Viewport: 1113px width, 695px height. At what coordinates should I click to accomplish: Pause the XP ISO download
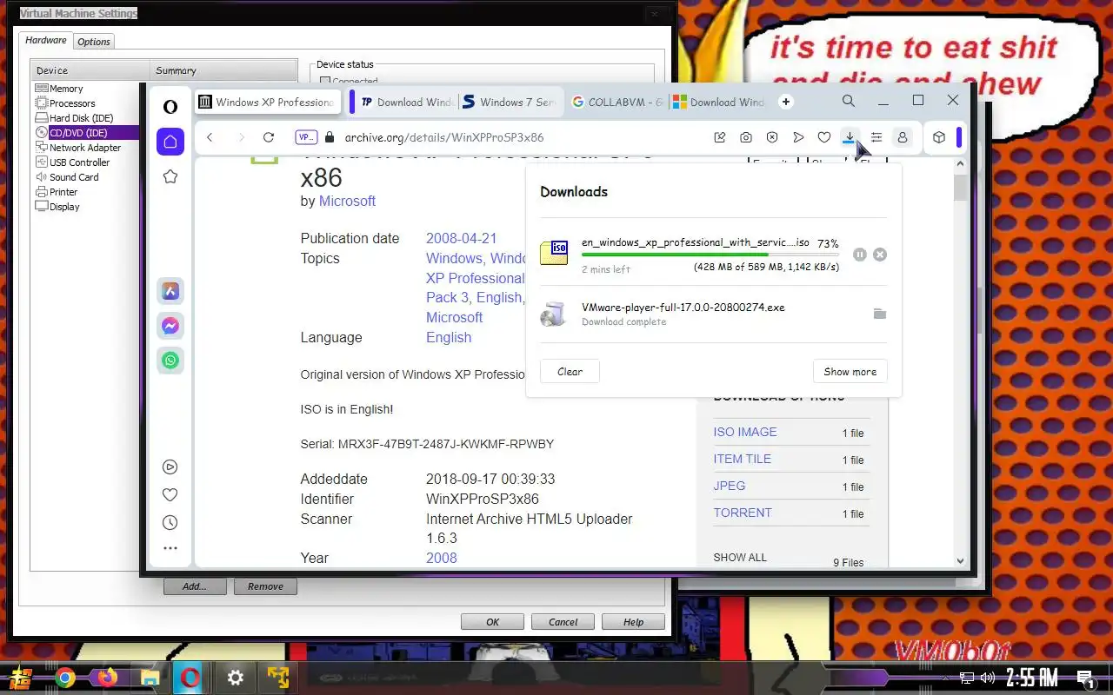pyautogui.click(x=859, y=255)
